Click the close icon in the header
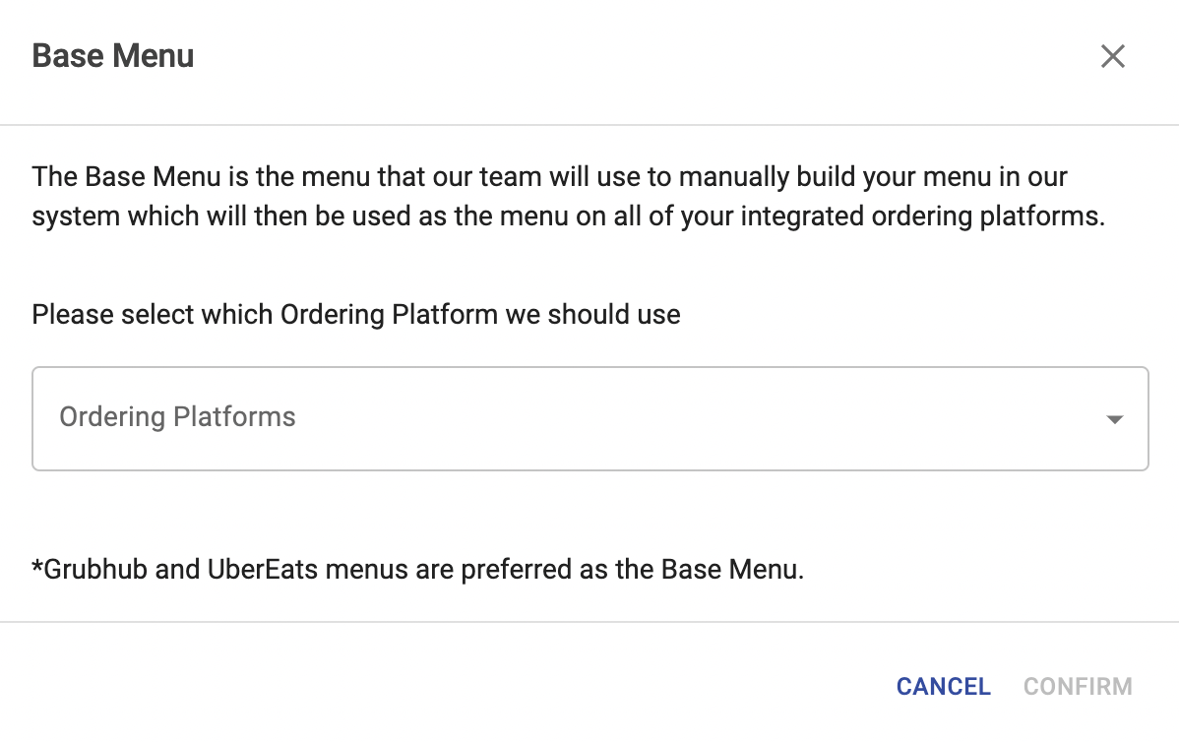Image resolution: width=1179 pixels, height=742 pixels. (1112, 56)
